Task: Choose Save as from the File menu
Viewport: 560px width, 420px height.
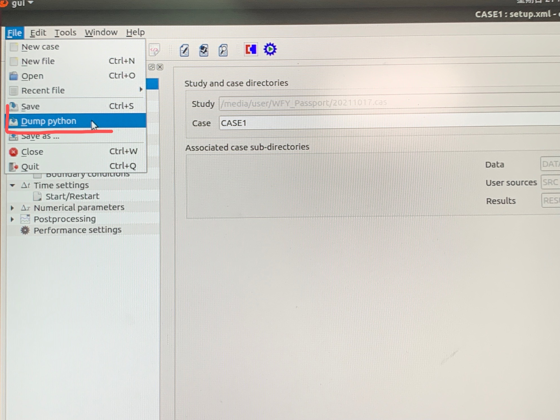Action: (x=40, y=137)
